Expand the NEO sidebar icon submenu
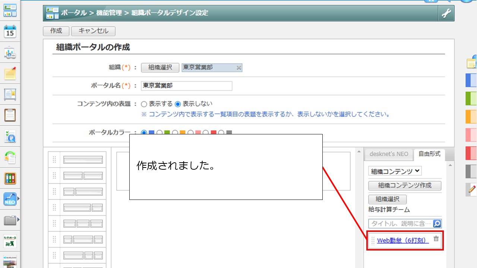Image resolution: width=477 pixels, height=268 pixels. pyautogui.click(x=18, y=199)
